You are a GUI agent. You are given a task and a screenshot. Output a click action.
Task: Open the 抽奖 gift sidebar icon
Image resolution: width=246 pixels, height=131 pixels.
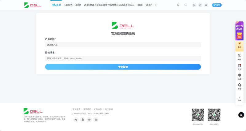pos(240,77)
